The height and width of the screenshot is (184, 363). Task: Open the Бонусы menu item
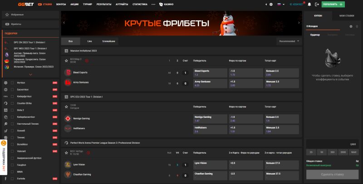(x=61, y=5)
